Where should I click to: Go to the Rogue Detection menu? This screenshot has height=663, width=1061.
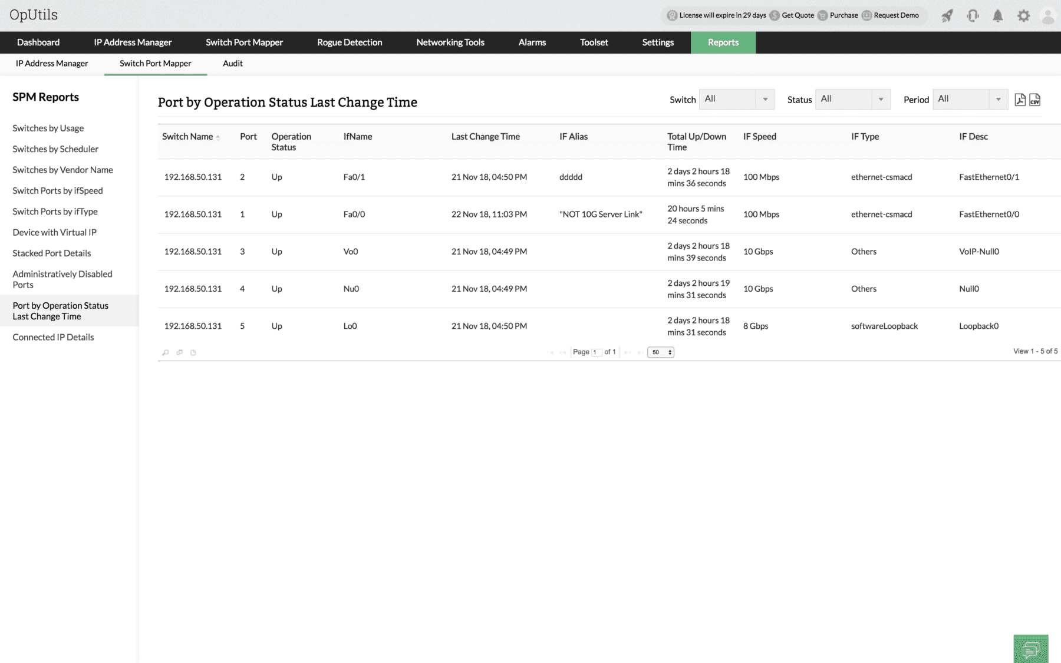click(350, 42)
